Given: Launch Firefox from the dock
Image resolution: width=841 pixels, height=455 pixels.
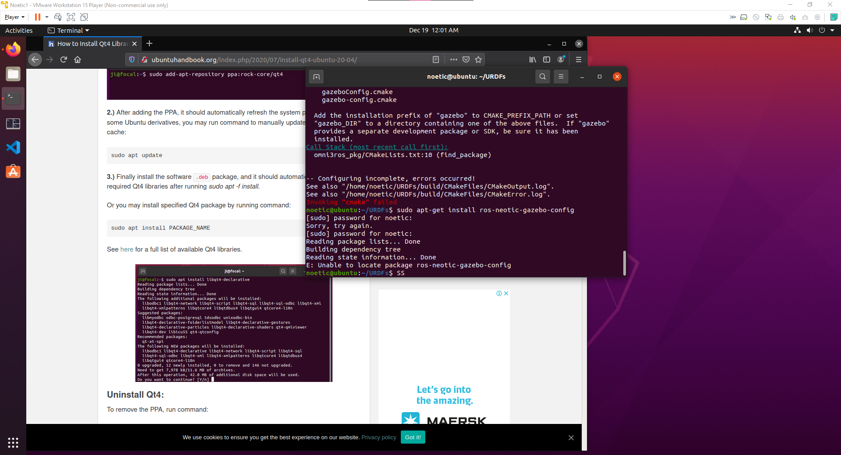Looking at the screenshot, I should tap(13, 49).
